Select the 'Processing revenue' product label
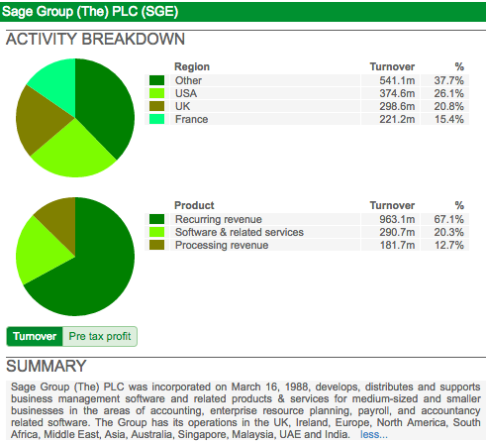This screenshot has width=486, height=443. (222, 245)
